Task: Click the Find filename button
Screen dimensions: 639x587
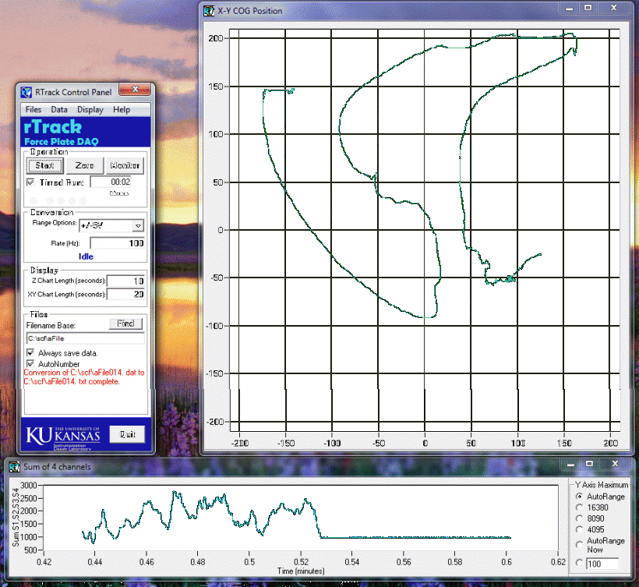Action: [x=125, y=324]
